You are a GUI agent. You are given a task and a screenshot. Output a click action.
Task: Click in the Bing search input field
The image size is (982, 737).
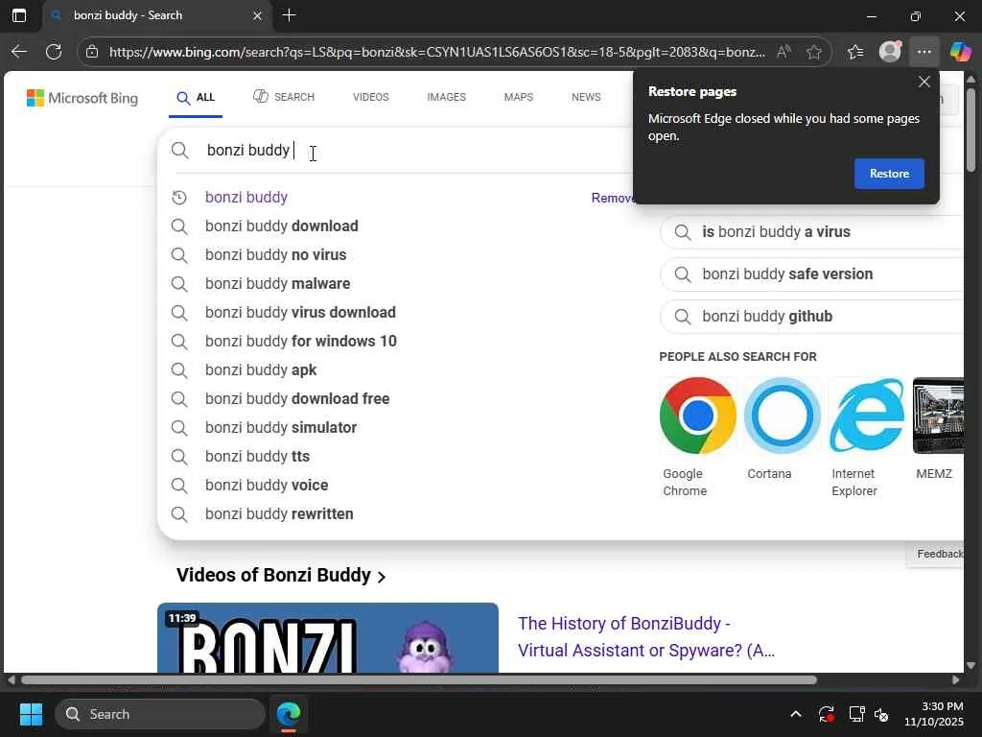[413, 151]
